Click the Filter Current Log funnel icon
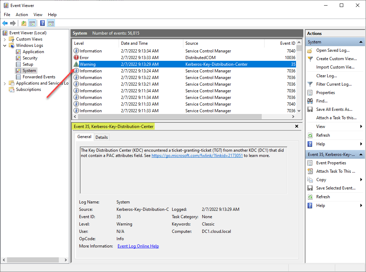366x272 pixels. point(310,84)
